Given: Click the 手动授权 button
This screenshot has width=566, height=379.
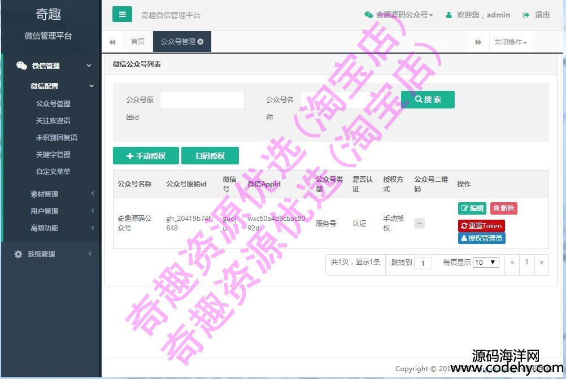Looking at the screenshot, I should click(x=146, y=155).
